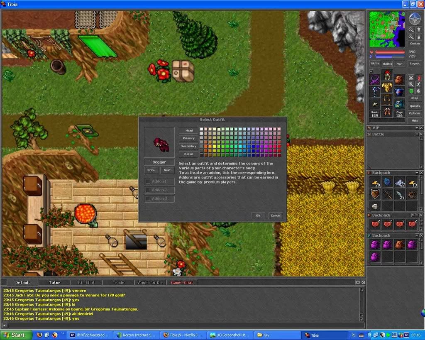Select the ammo slot with blue bag

[399, 104]
